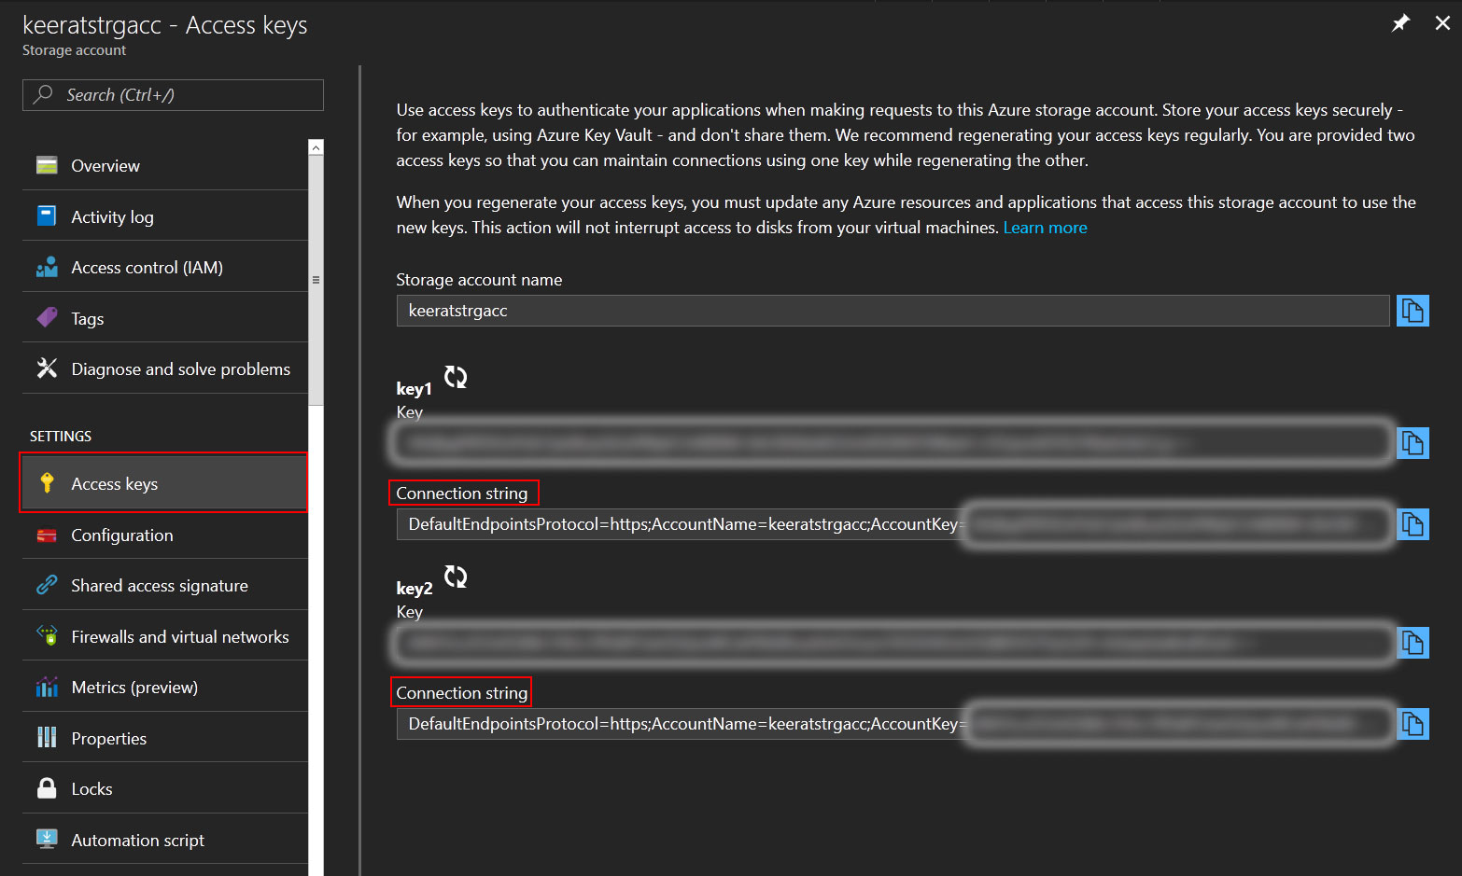
Task: Pin the Access keys blade
Action: point(1400,23)
